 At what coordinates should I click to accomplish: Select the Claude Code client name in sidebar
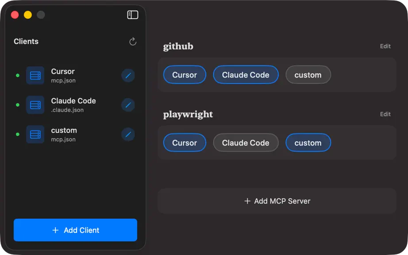[x=73, y=100]
